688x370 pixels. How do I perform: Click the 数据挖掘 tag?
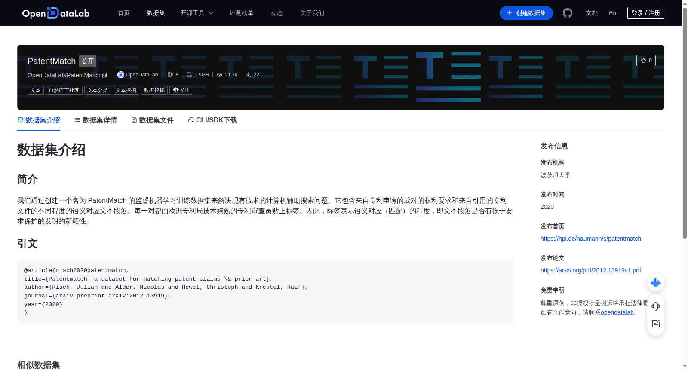(x=154, y=90)
